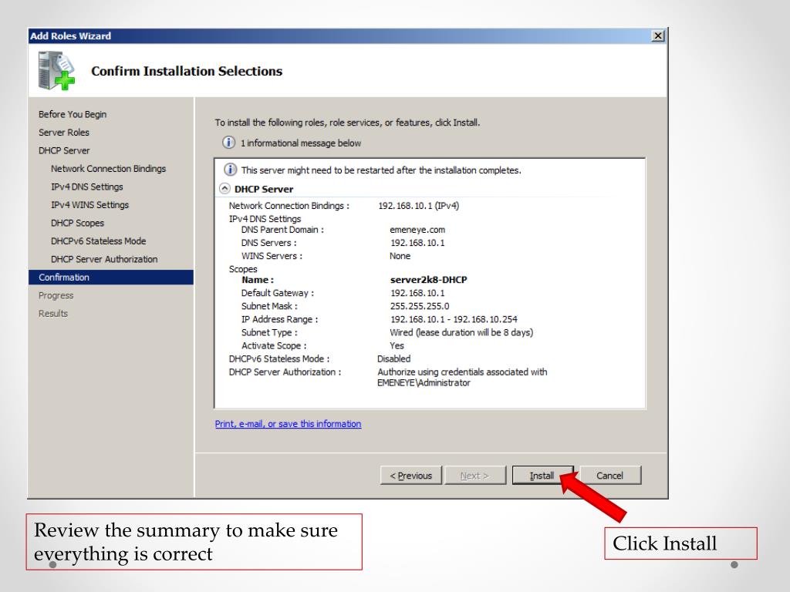Click DHCPv6 Stateless Mode value 'Disabled'
Screen dimensions: 790x592
[x=394, y=358]
